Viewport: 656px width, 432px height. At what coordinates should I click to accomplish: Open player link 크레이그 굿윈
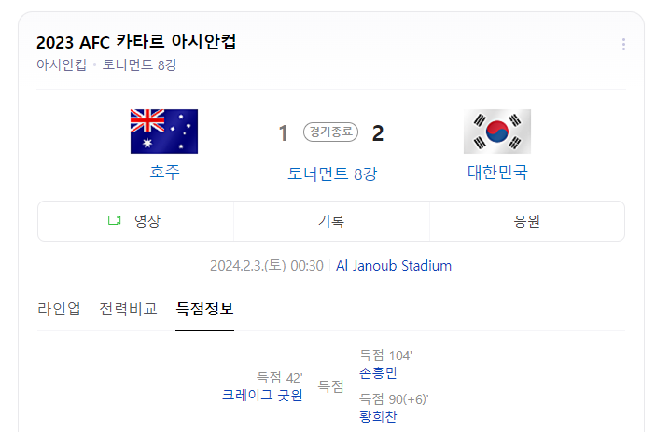coord(262,395)
